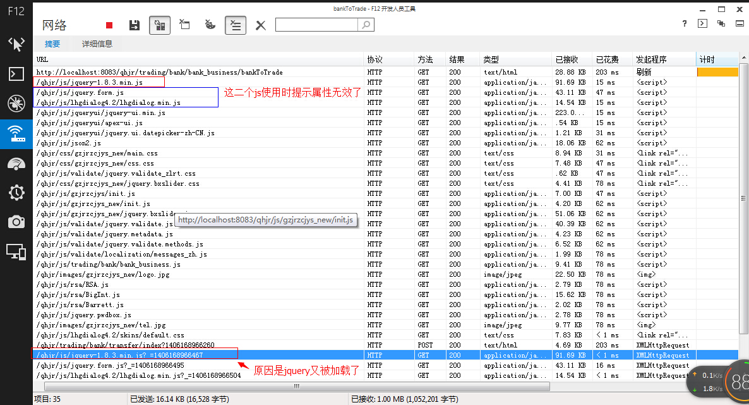Select the 摘要 tab
This screenshot has width=749, height=405.
(52, 44)
